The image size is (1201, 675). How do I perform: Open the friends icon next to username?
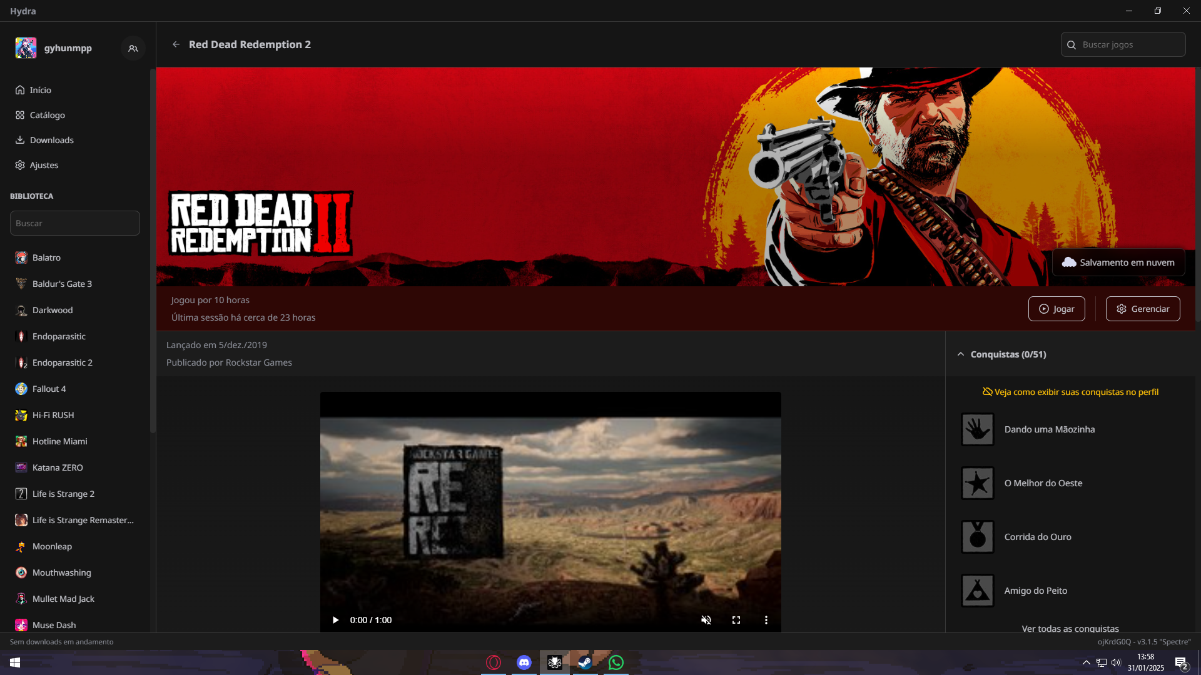coord(133,48)
